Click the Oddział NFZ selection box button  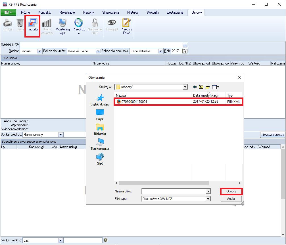pyautogui.click(x=185, y=45)
